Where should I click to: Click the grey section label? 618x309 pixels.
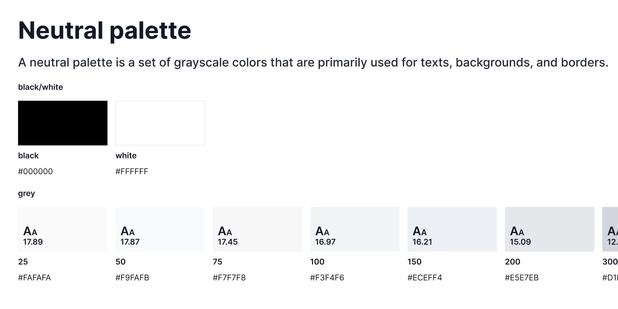click(x=26, y=193)
